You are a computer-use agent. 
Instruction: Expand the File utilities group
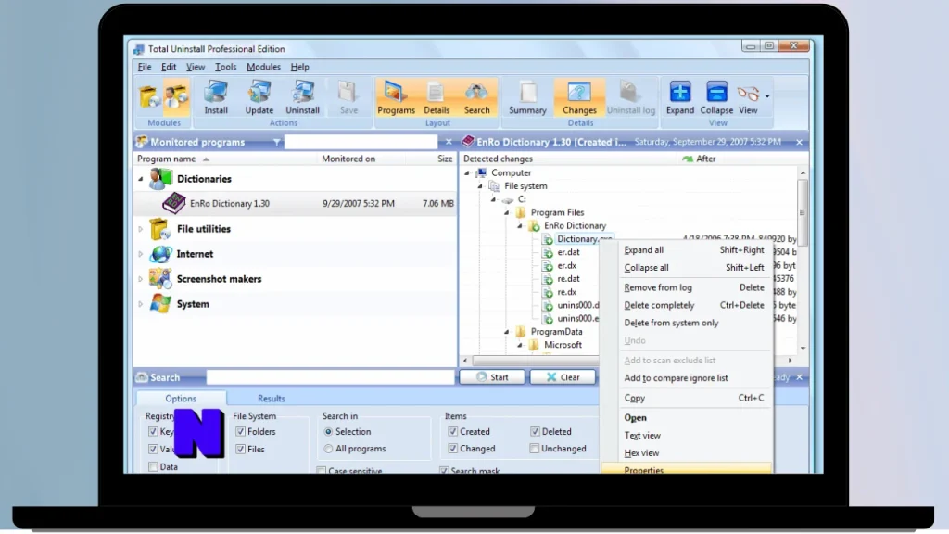point(141,230)
